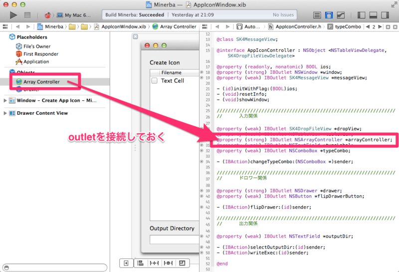Choose the My Mac 64-bit destination

(x=74, y=15)
